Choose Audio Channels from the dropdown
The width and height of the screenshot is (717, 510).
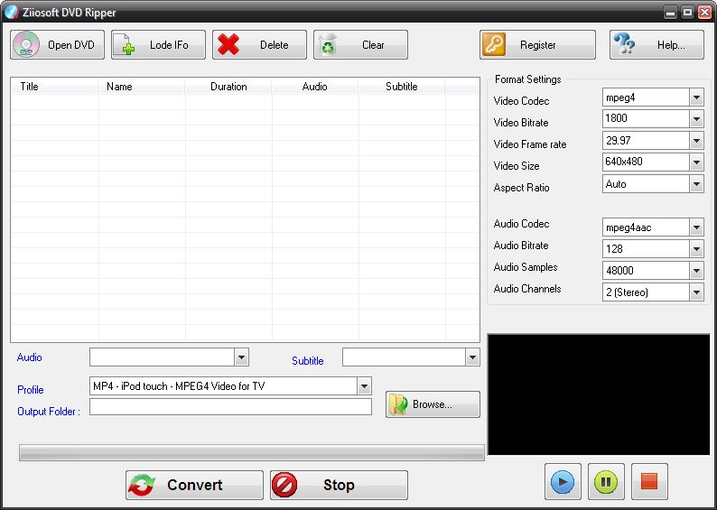(x=696, y=292)
